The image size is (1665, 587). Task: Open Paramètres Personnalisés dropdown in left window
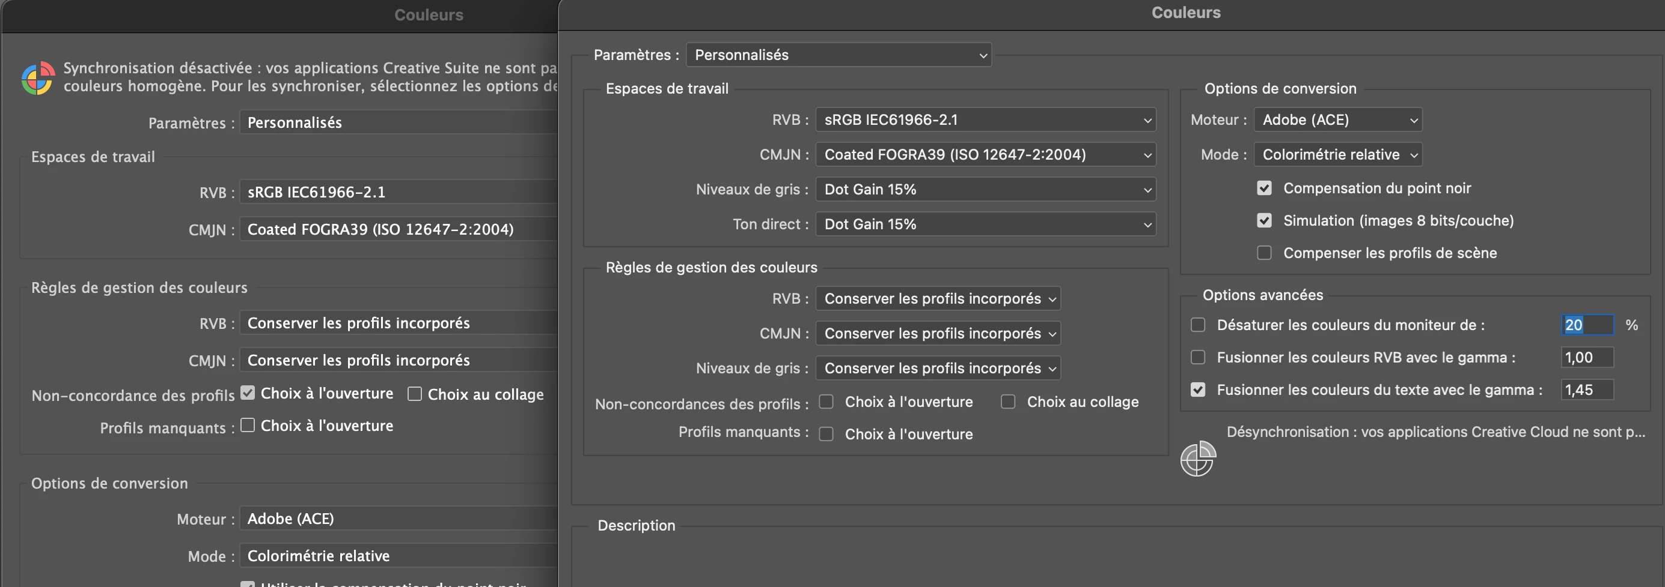click(x=398, y=122)
